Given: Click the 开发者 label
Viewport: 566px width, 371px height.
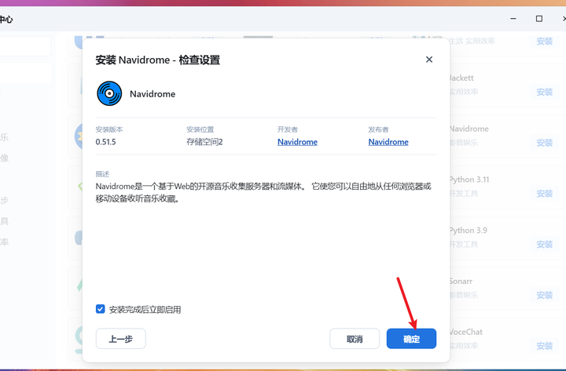Looking at the screenshot, I should 288,129.
